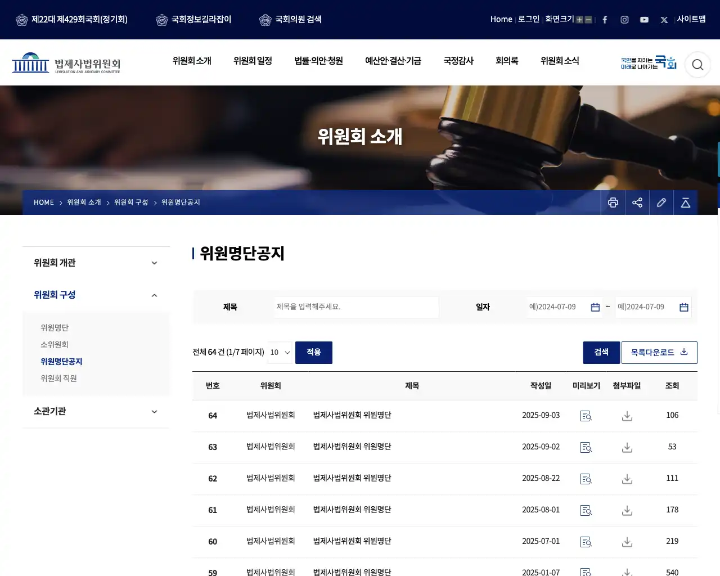
Task: Open the 법률·의안·청원 main menu
Action: (x=318, y=61)
